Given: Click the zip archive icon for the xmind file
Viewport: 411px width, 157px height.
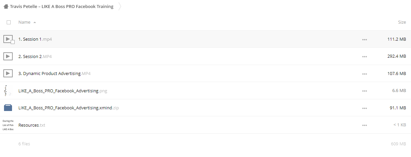Looking at the screenshot, I should [x=8, y=108].
